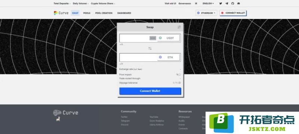Screen dimensions: 299x134
Task: Switch to the POOLS tab
Action: [87, 13]
